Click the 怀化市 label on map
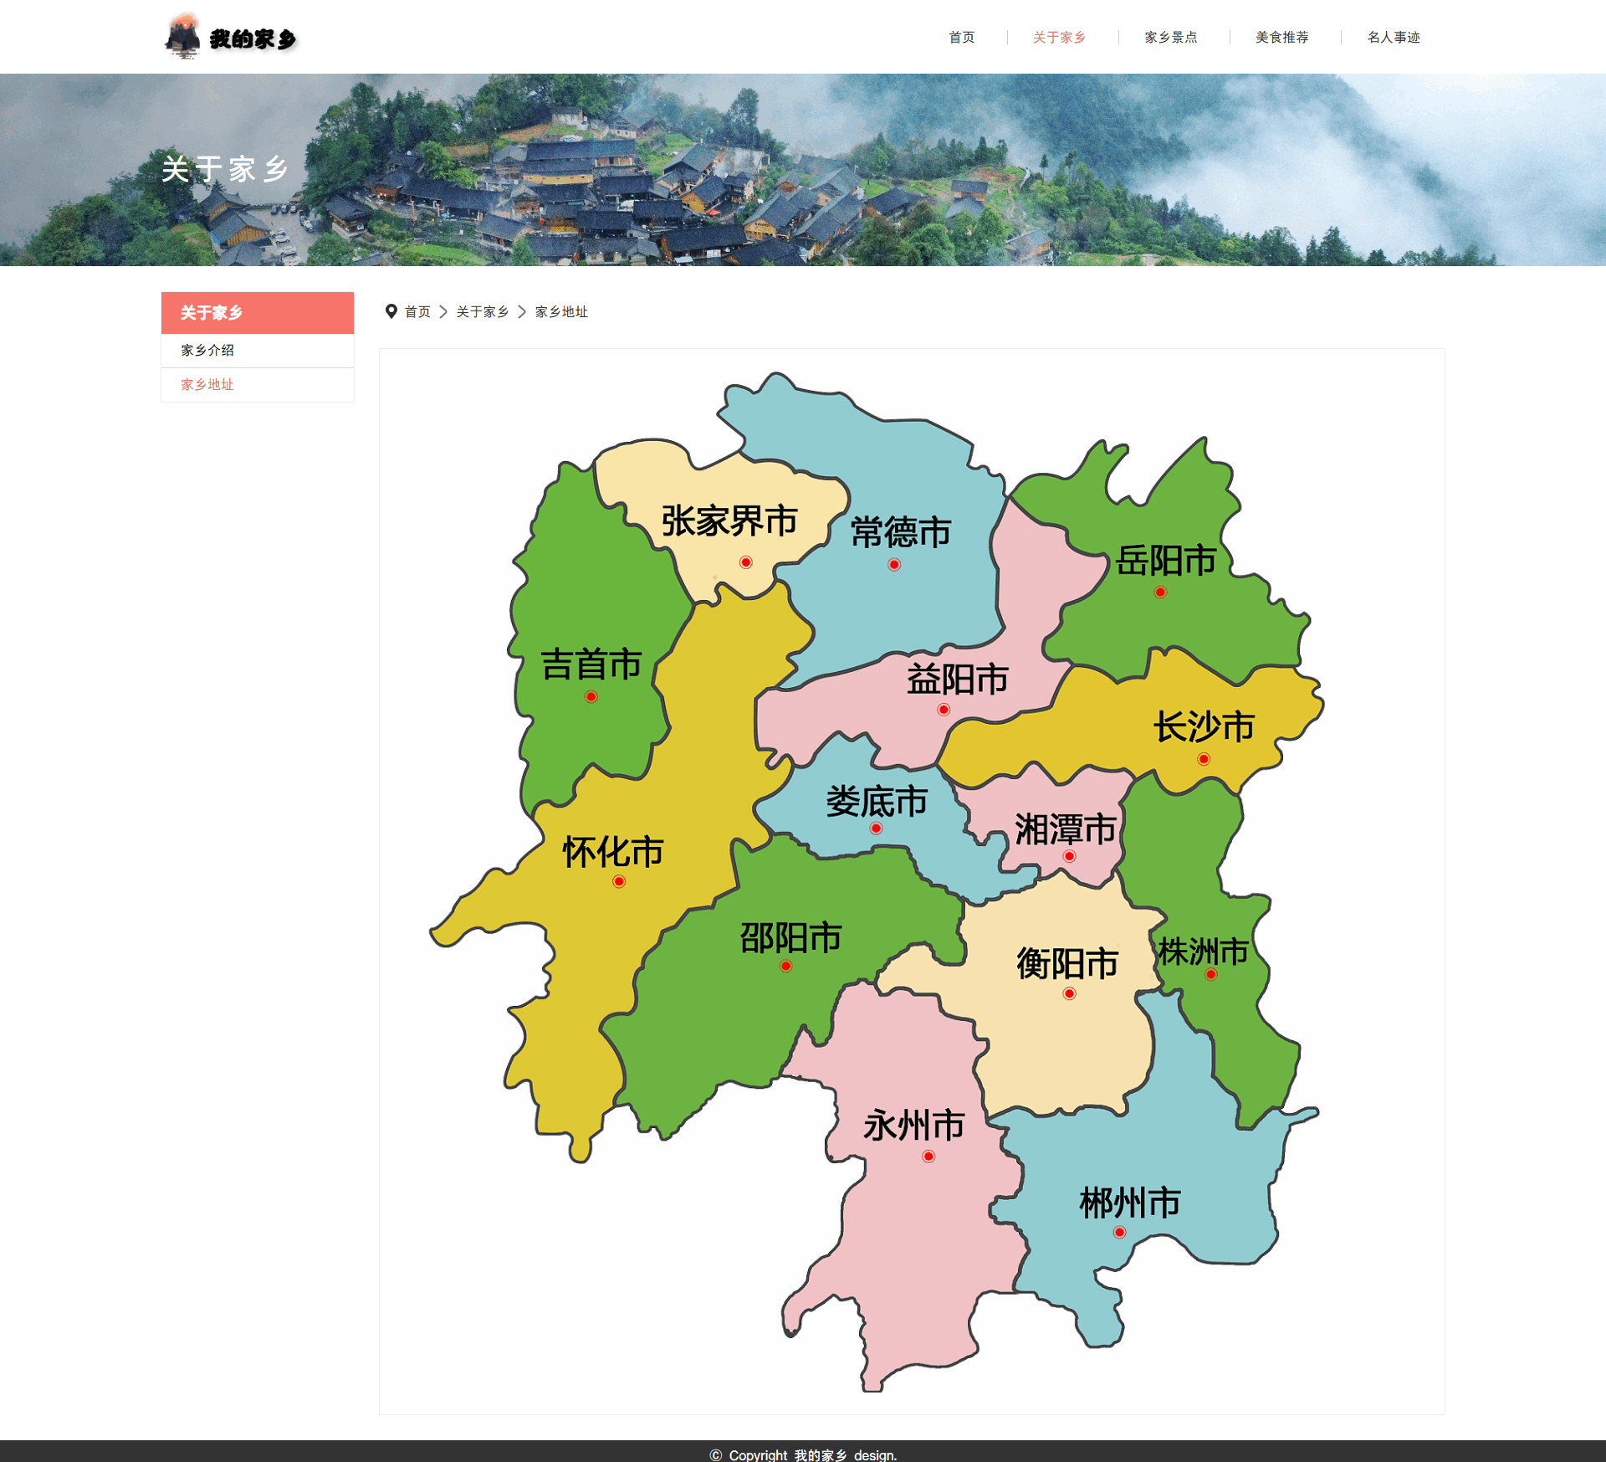1606x1462 pixels. coord(613,852)
